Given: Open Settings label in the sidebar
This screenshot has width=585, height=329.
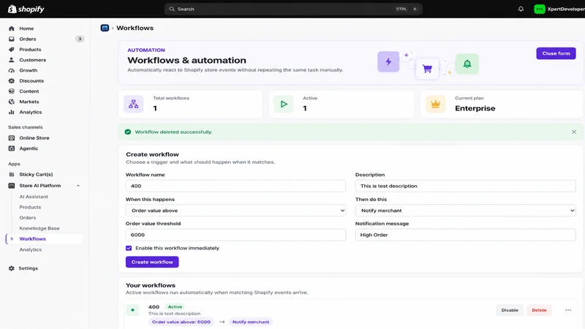Looking at the screenshot, I should 29,268.
